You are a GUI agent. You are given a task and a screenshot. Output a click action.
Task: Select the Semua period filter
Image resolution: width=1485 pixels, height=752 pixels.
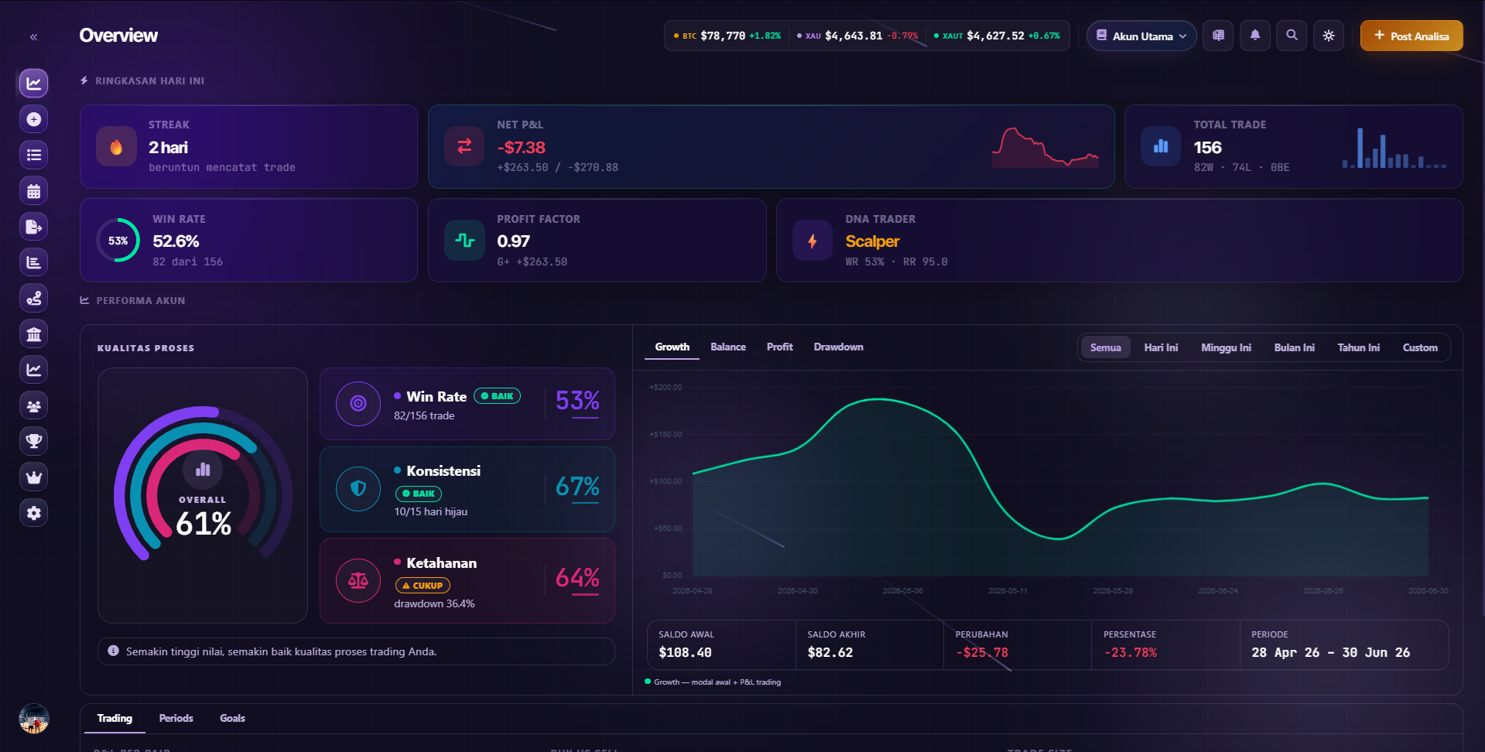[x=1106, y=347]
